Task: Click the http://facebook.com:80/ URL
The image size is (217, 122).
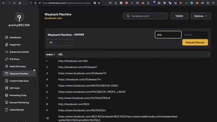Action: [x=73, y=61]
